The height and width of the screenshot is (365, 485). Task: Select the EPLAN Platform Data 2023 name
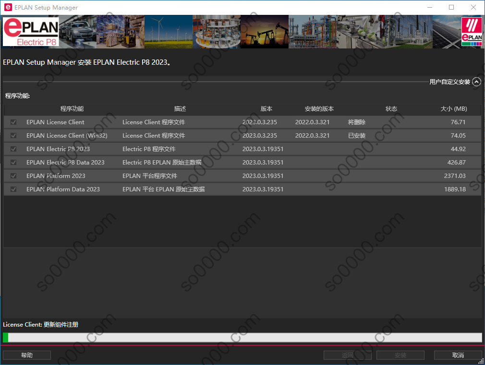[63, 189]
